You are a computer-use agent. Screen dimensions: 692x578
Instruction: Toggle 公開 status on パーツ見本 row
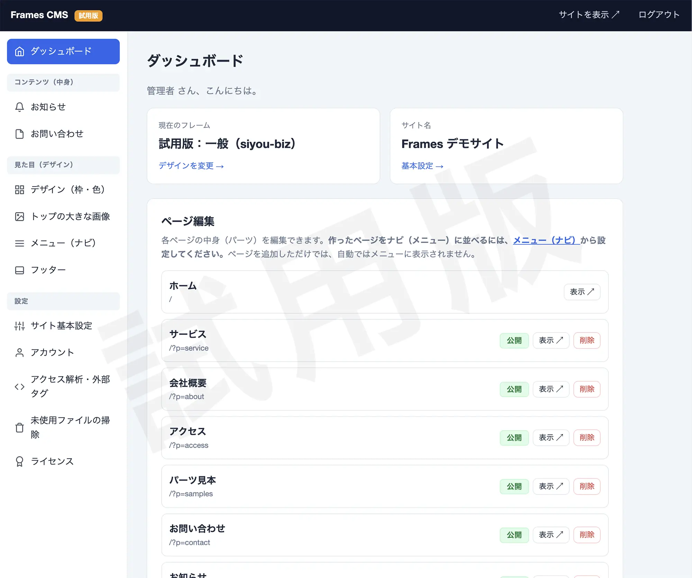(514, 487)
